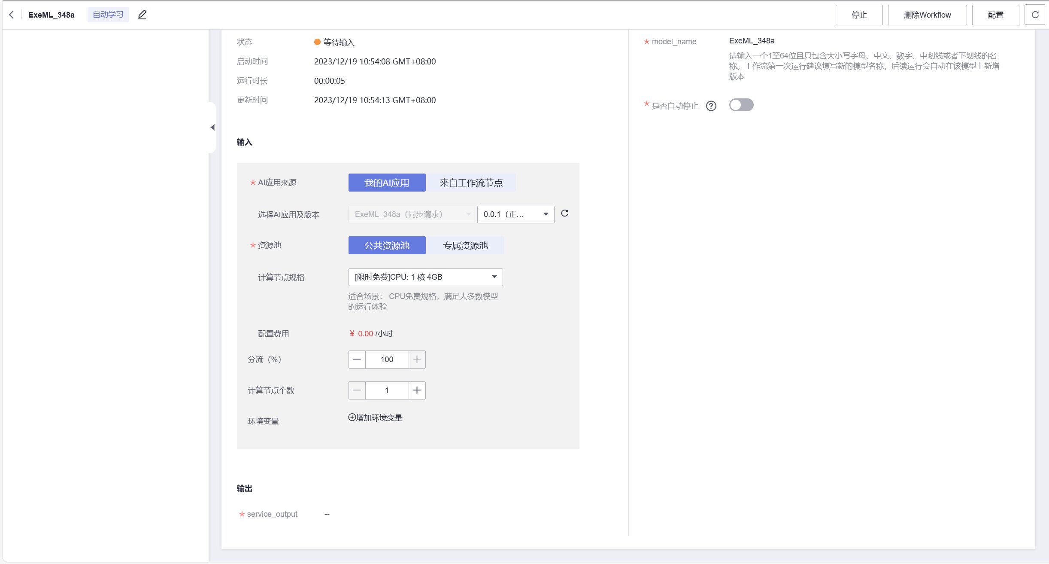Collapse the left panel using the chevron
The width and height of the screenshot is (1049, 564).
pyautogui.click(x=212, y=127)
